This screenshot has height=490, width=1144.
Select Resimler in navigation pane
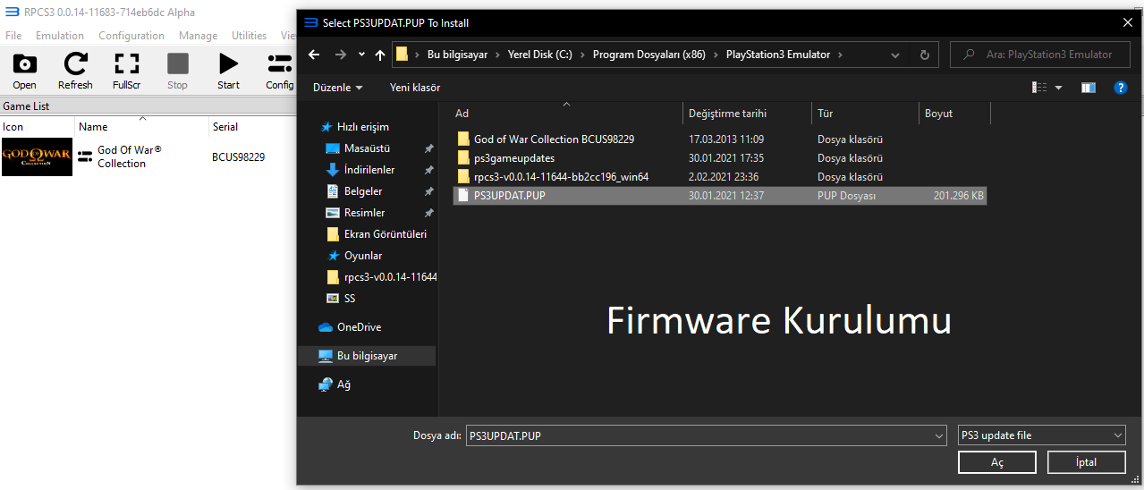[364, 213]
